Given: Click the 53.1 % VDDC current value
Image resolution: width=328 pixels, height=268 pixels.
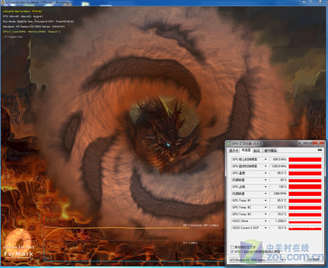Looking at the screenshot, I should pyautogui.click(x=278, y=228).
